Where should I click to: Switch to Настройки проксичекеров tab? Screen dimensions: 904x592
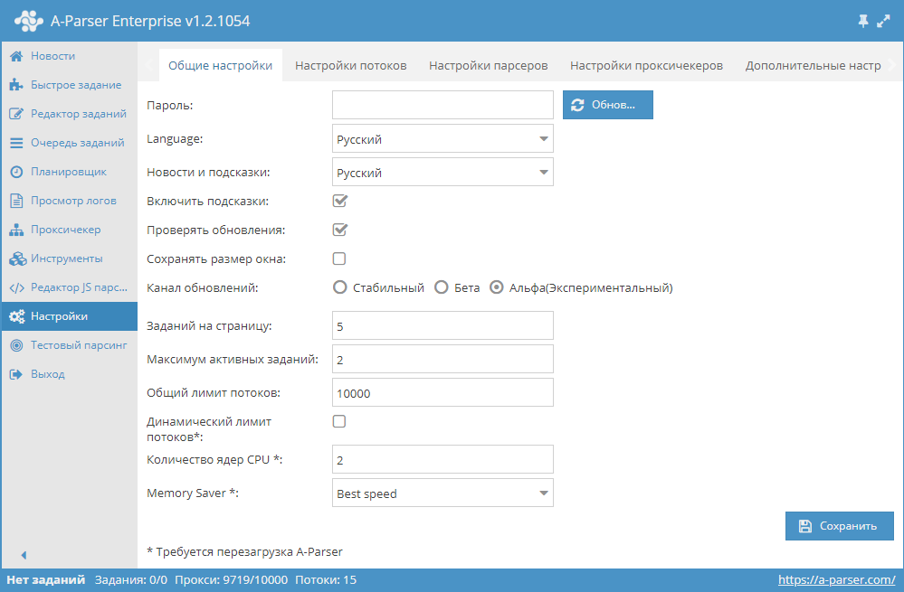coord(646,66)
